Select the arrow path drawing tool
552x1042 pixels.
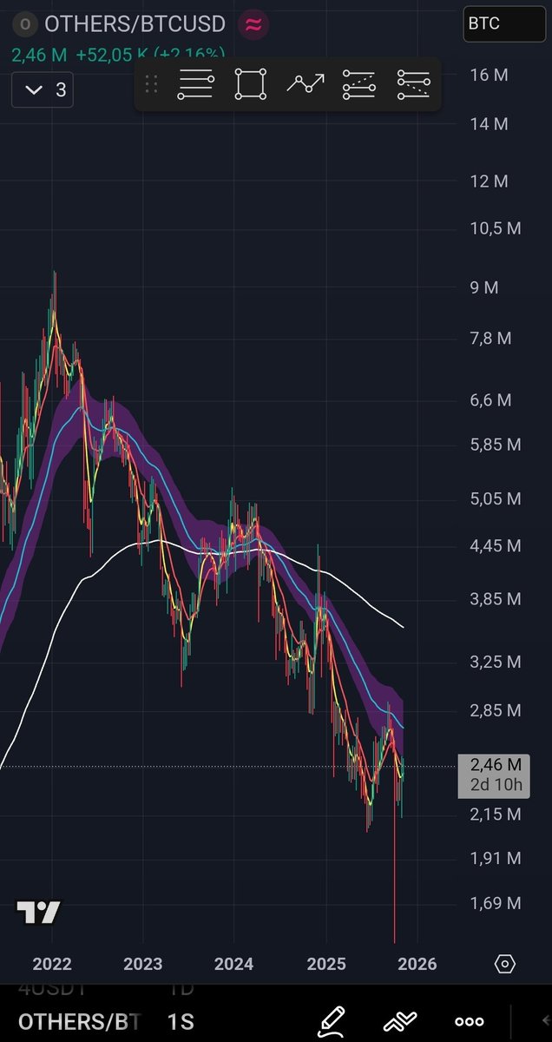306,84
